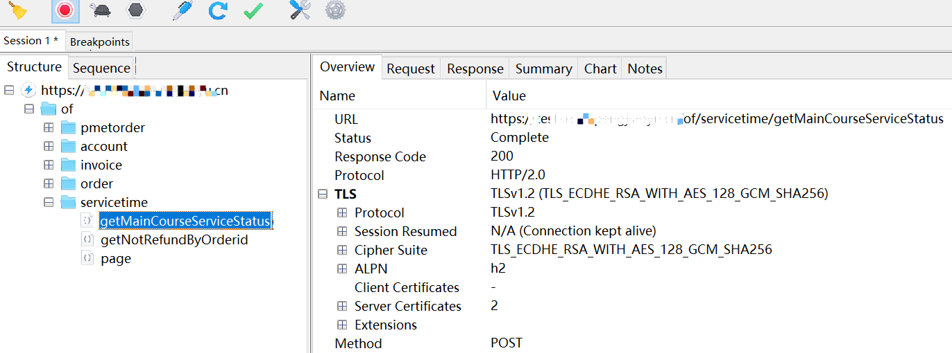Expand the Server Certificates row
Viewport: 952px width, 353px height.
pos(341,306)
